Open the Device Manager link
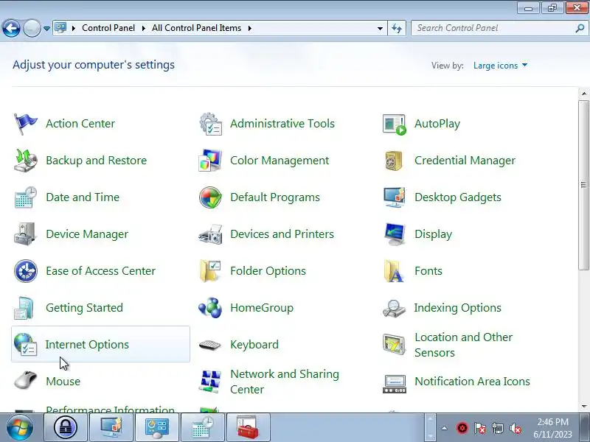The width and height of the screenshot is (590, 442). coord(87,234)
